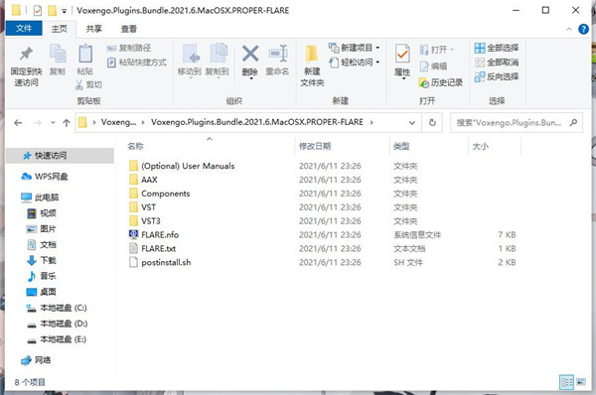Switch to the 查看 view tab
The width and height of the screenshot is (596, 395).
point(128,29)
